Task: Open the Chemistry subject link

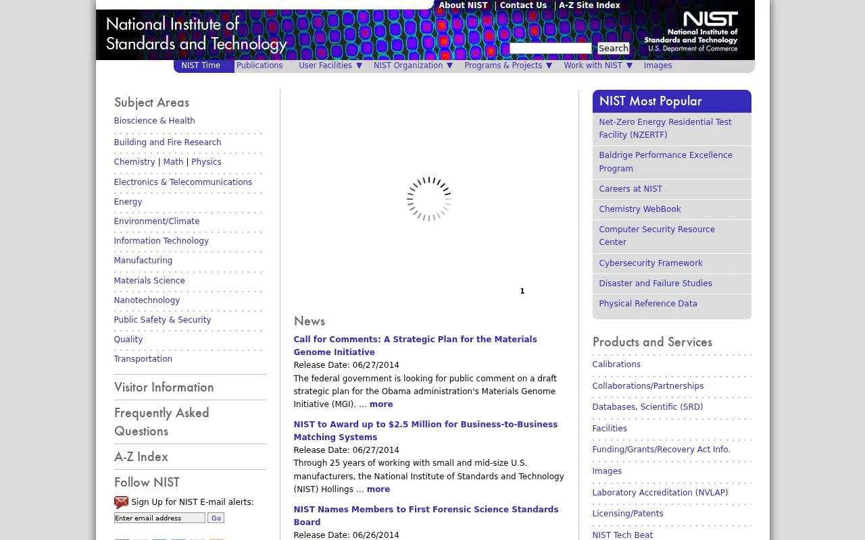Action: pos(134,162)
